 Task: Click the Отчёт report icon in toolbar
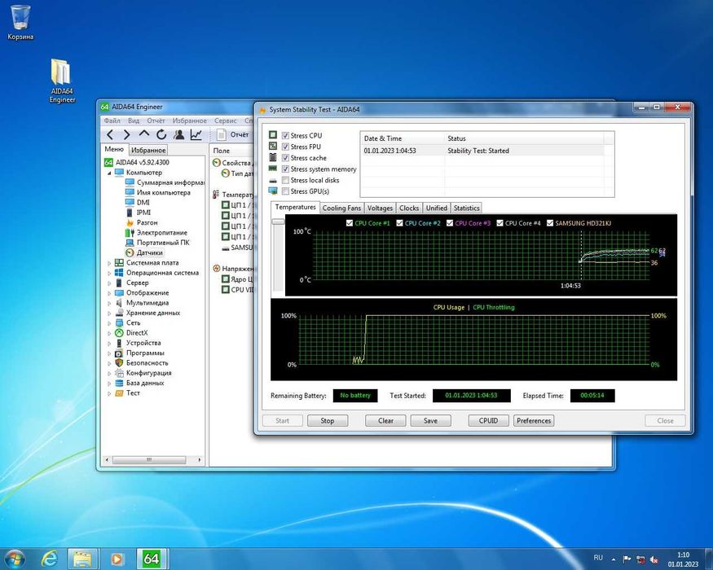[x=222, y=134]
